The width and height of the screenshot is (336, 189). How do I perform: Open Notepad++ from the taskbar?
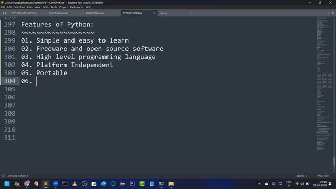94,184
